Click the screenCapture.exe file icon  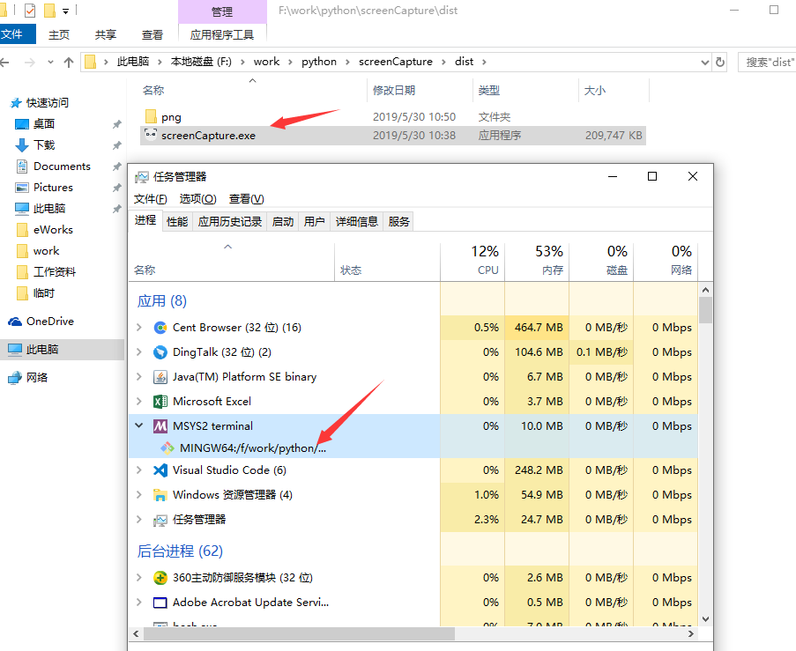click(x=151, y=135)
